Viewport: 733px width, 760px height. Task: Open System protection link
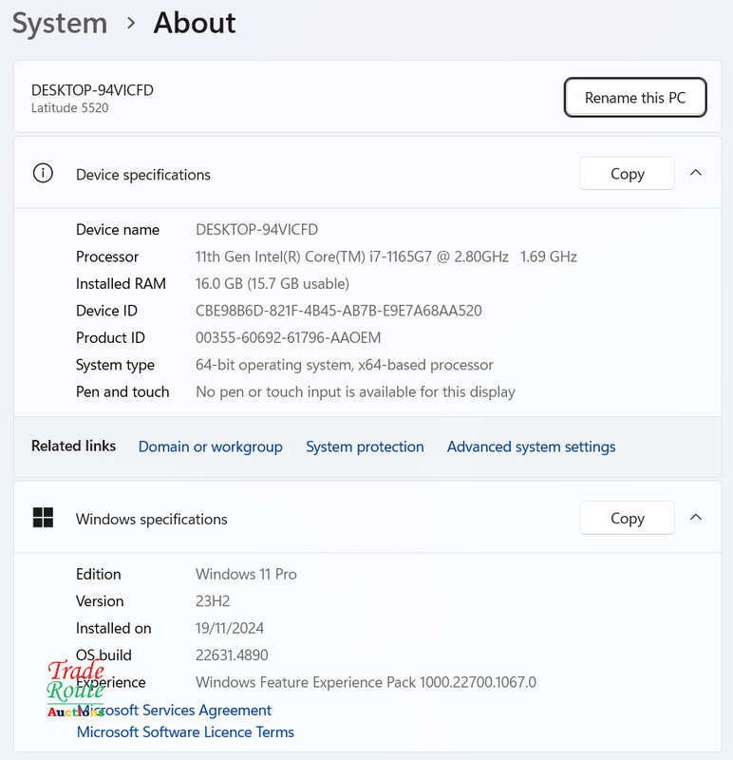point(365,446)
